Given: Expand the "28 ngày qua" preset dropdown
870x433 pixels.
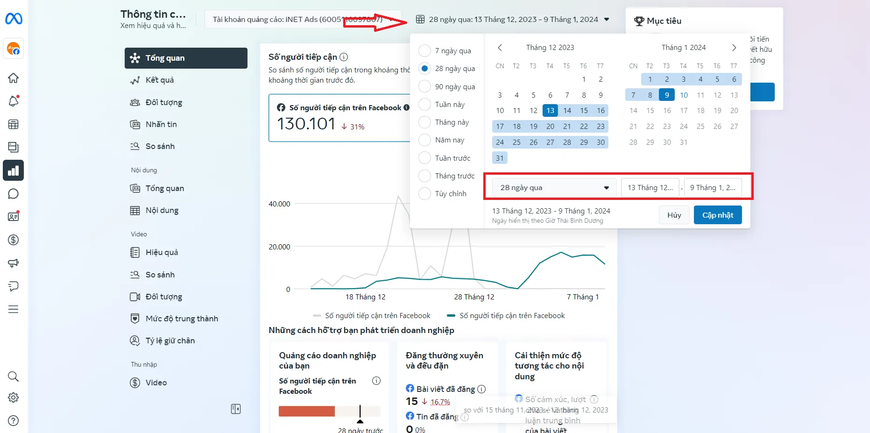Looking at the screenshot, I should pos(554,188).
